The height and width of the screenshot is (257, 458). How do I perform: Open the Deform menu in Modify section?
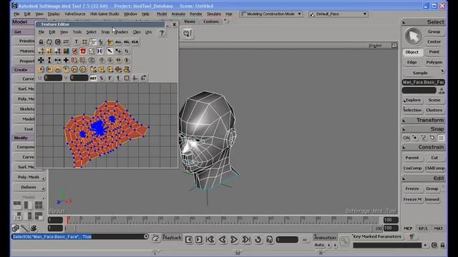coord(29,187)
